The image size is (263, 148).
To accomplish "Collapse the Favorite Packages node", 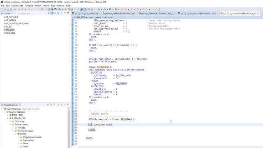I will click(5, 112).
